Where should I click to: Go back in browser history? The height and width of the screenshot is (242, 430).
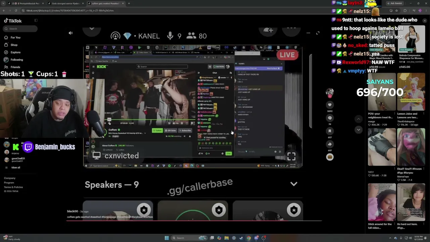(4, 11)
